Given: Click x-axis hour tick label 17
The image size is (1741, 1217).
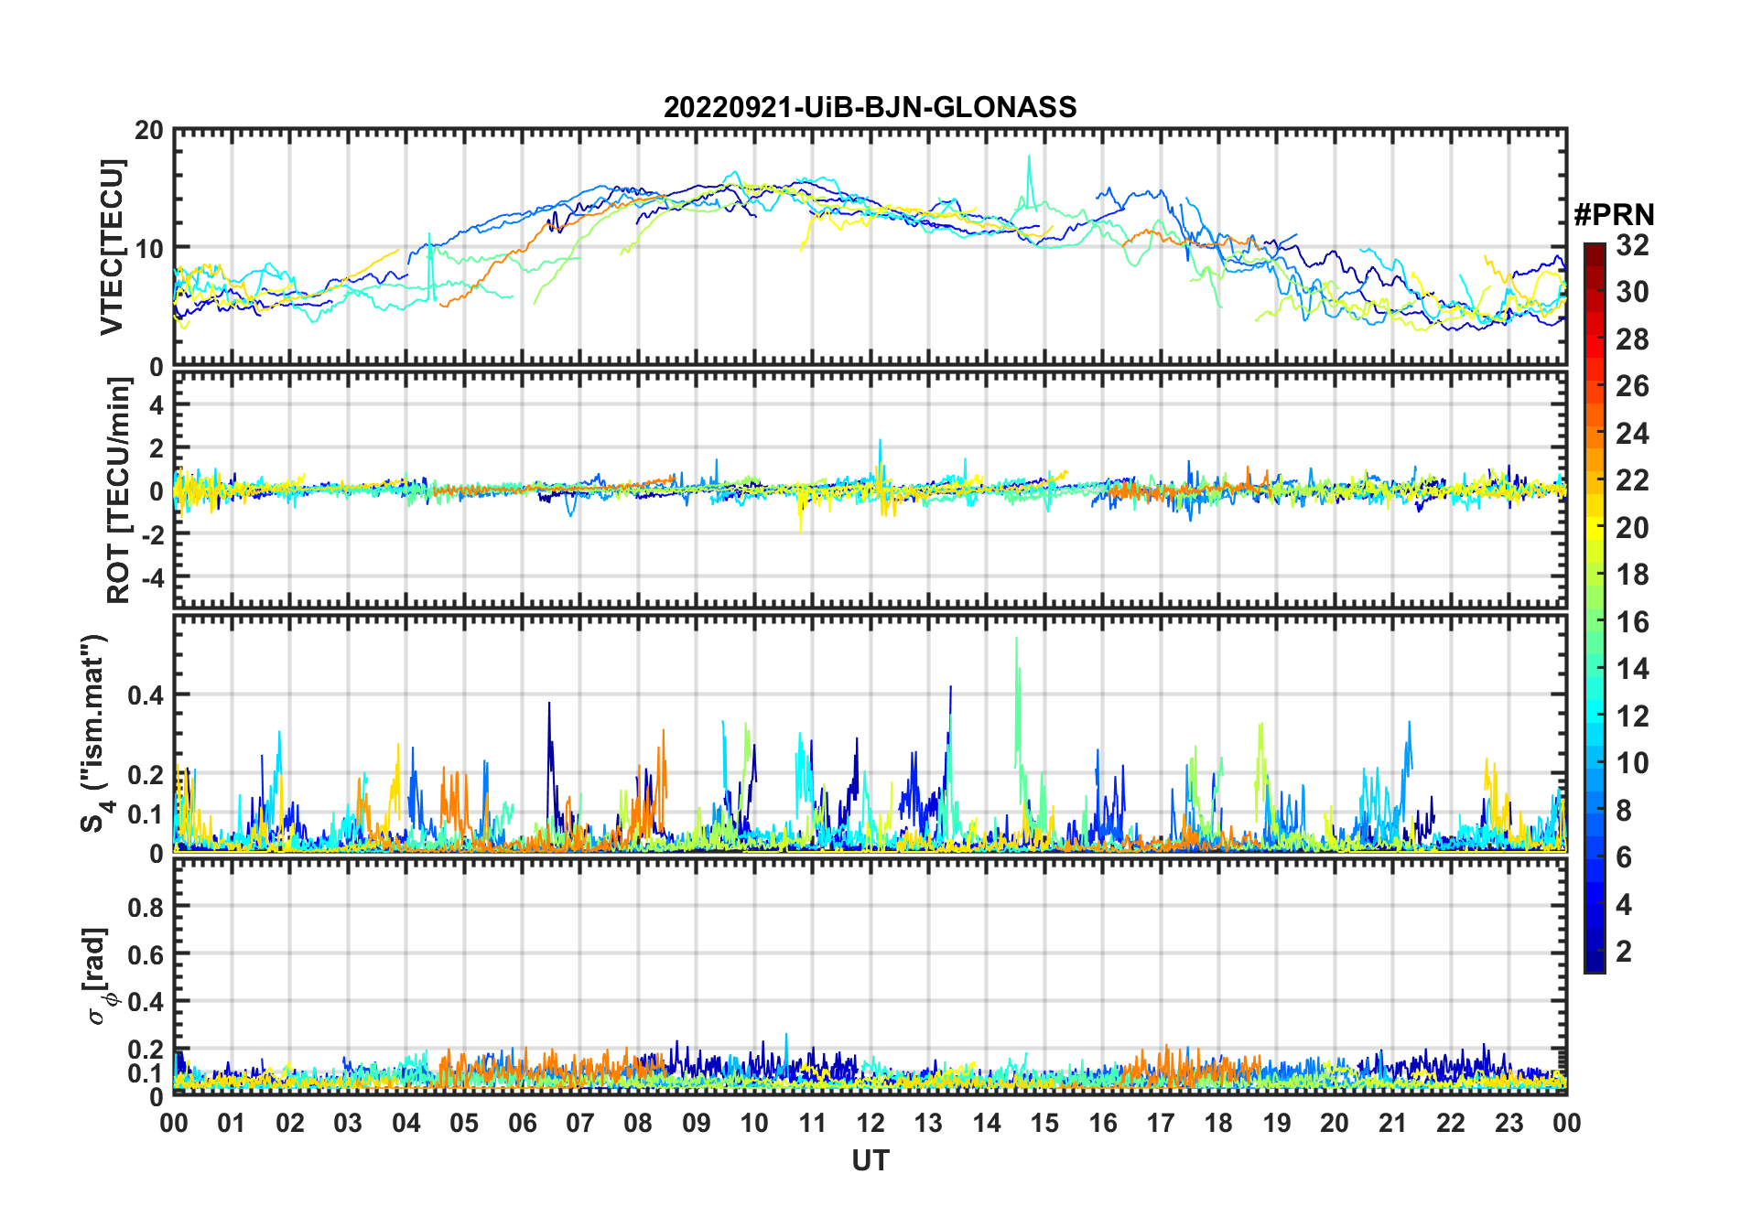Looking at the screenshot, I should [1161, 1123].
